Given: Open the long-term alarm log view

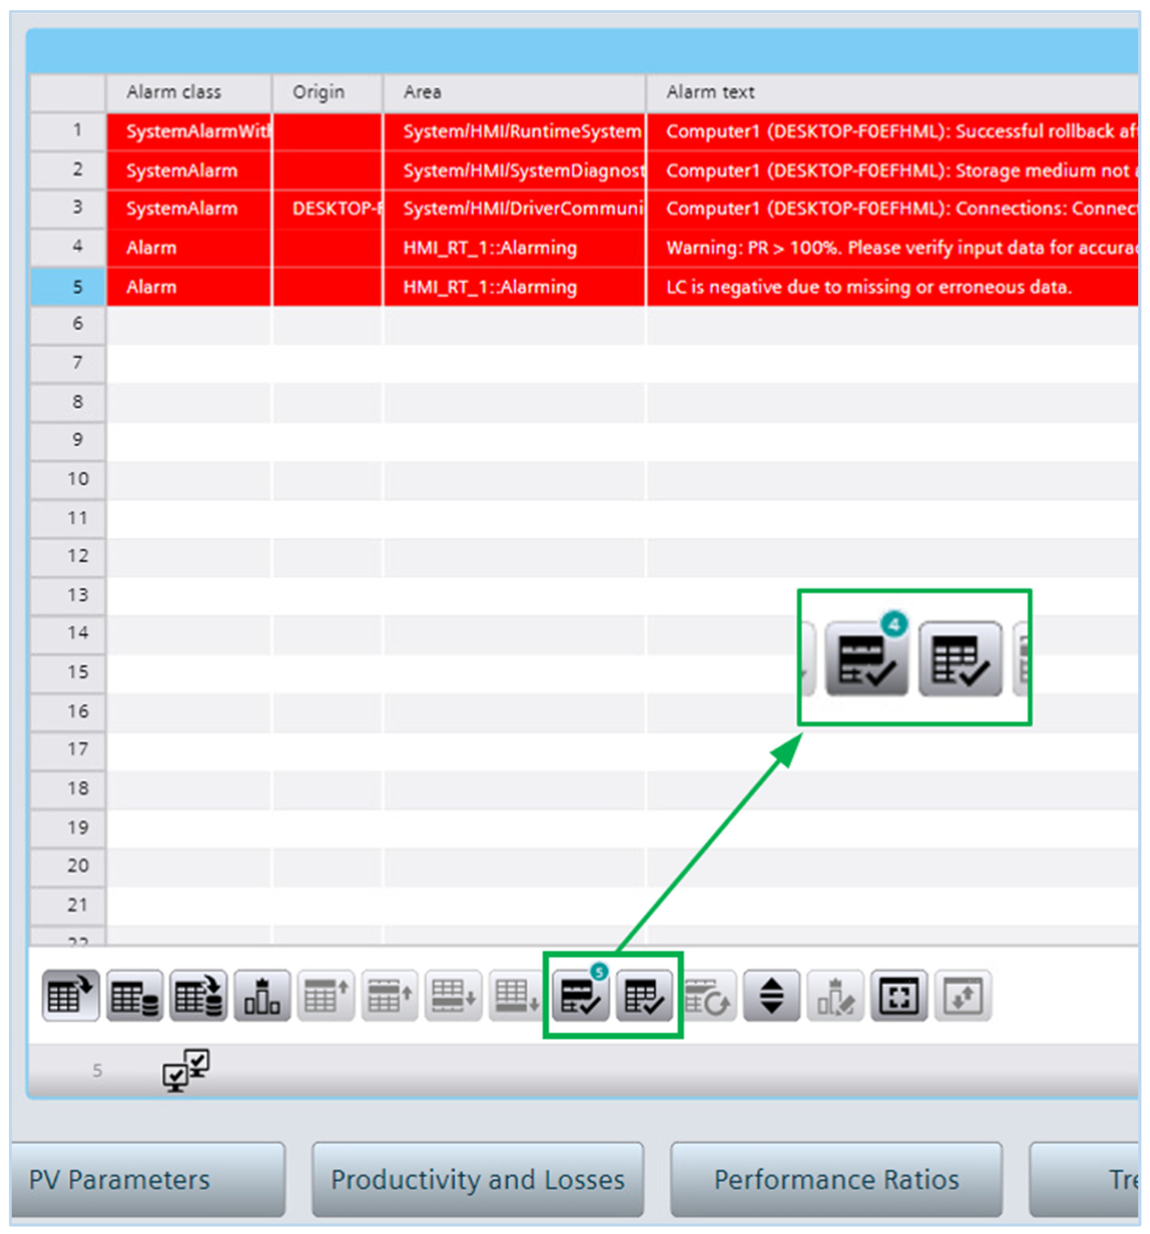Looking at the screenshot, I should (x=198, y=996).
